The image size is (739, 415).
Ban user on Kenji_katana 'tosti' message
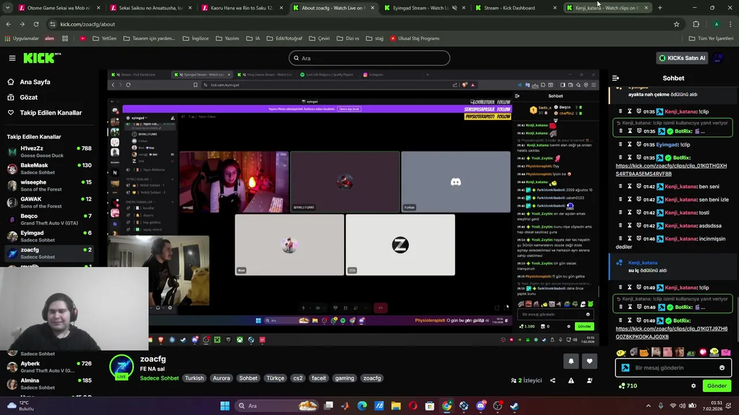(x=639, y=213)
